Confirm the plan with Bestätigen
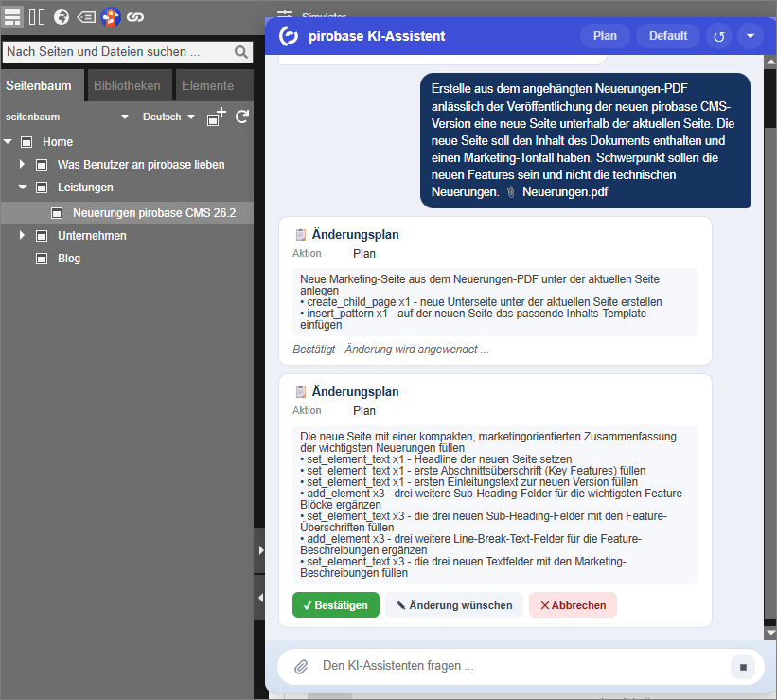 pos(336,605)
